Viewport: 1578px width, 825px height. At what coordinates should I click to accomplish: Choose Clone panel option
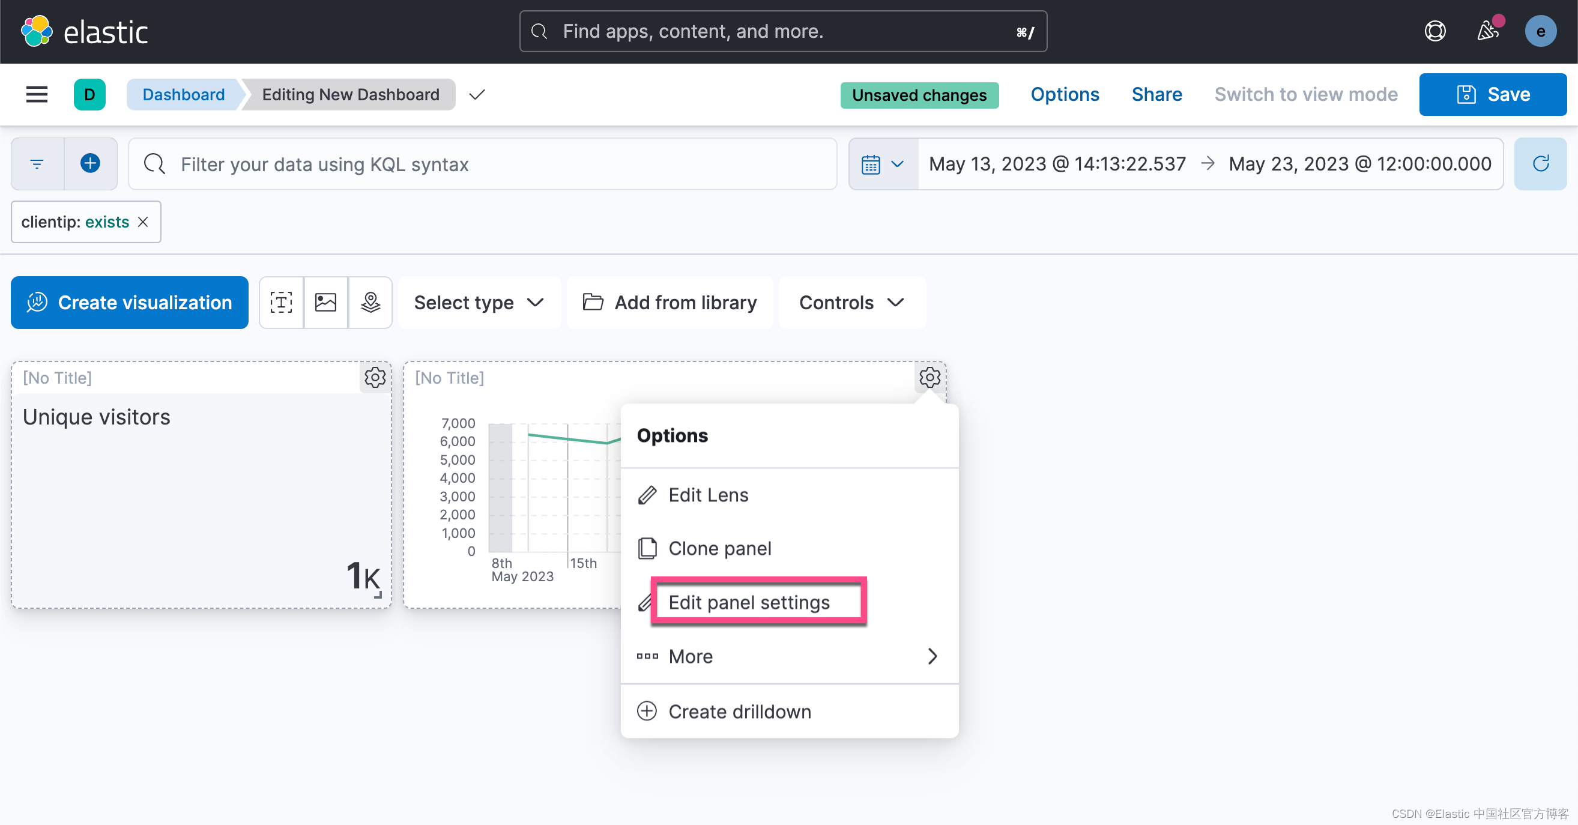point(789,548)
